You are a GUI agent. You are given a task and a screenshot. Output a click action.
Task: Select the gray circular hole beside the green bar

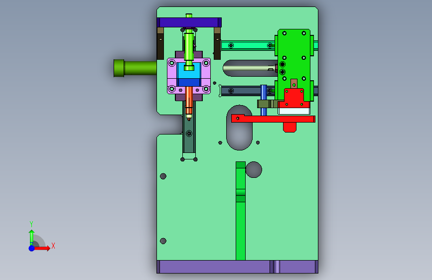click(x=254, y=169)
